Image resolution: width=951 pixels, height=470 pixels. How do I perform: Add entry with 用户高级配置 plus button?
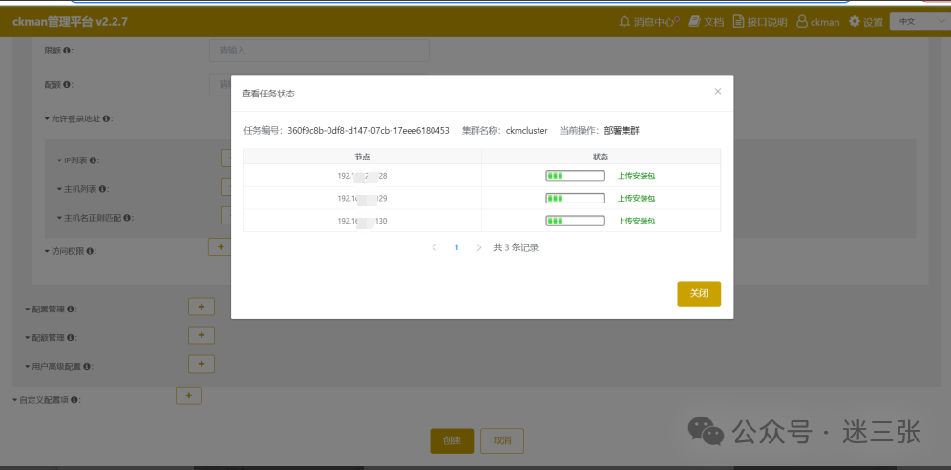click(x=201, y=364)
